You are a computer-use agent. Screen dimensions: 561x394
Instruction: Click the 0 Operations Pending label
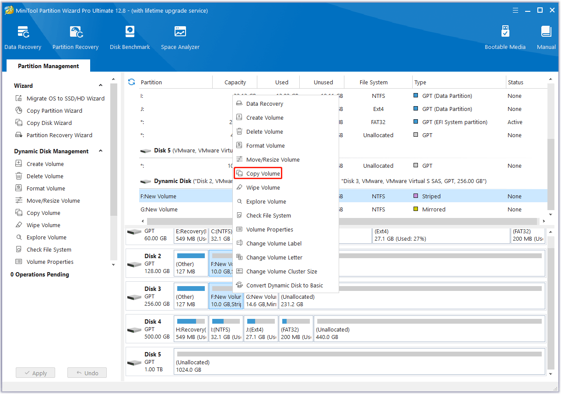coord(40,274)
